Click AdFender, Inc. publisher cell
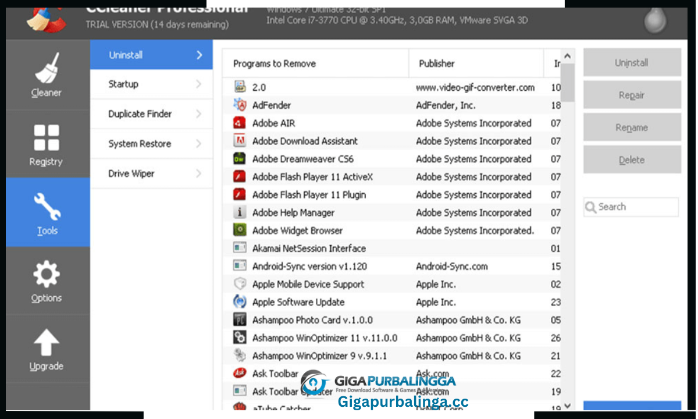 click(x=446, y=105)
